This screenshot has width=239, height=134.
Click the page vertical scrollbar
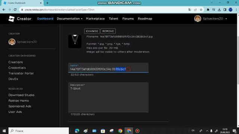[238, 60]
